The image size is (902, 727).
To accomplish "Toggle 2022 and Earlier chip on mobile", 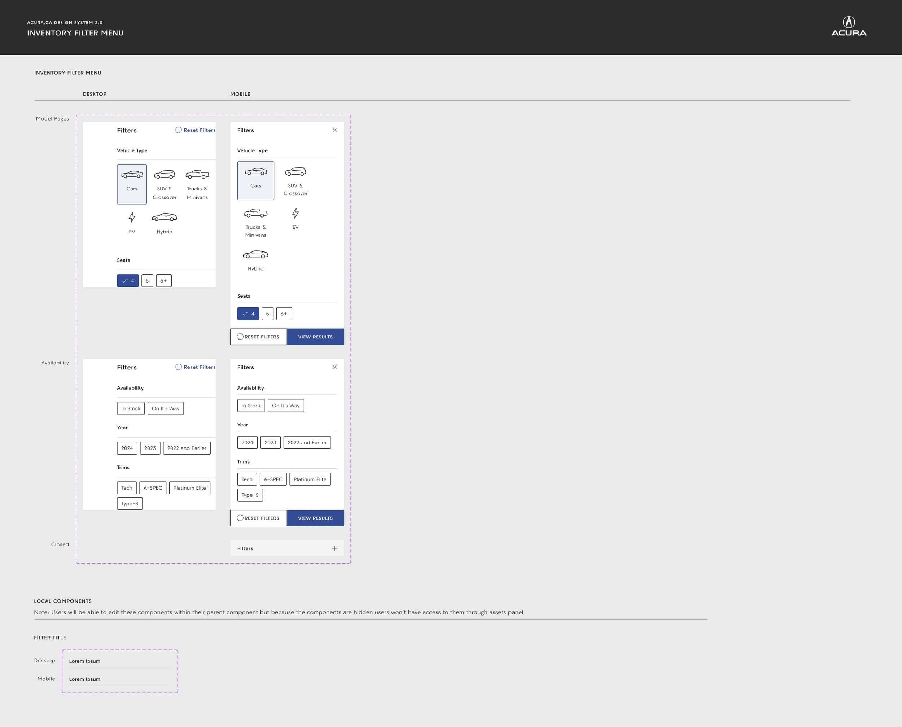I will 307,442.
